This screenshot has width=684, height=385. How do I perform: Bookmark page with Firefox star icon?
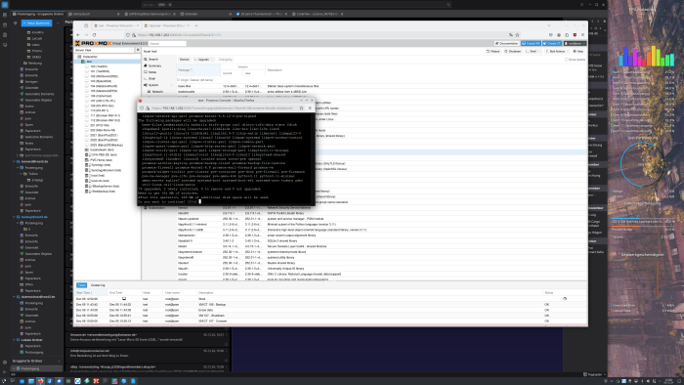click(x=517, y=35)
